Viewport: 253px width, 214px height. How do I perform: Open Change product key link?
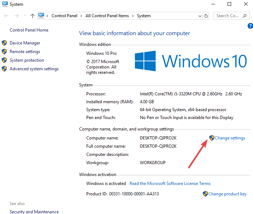tap(227, 194)
